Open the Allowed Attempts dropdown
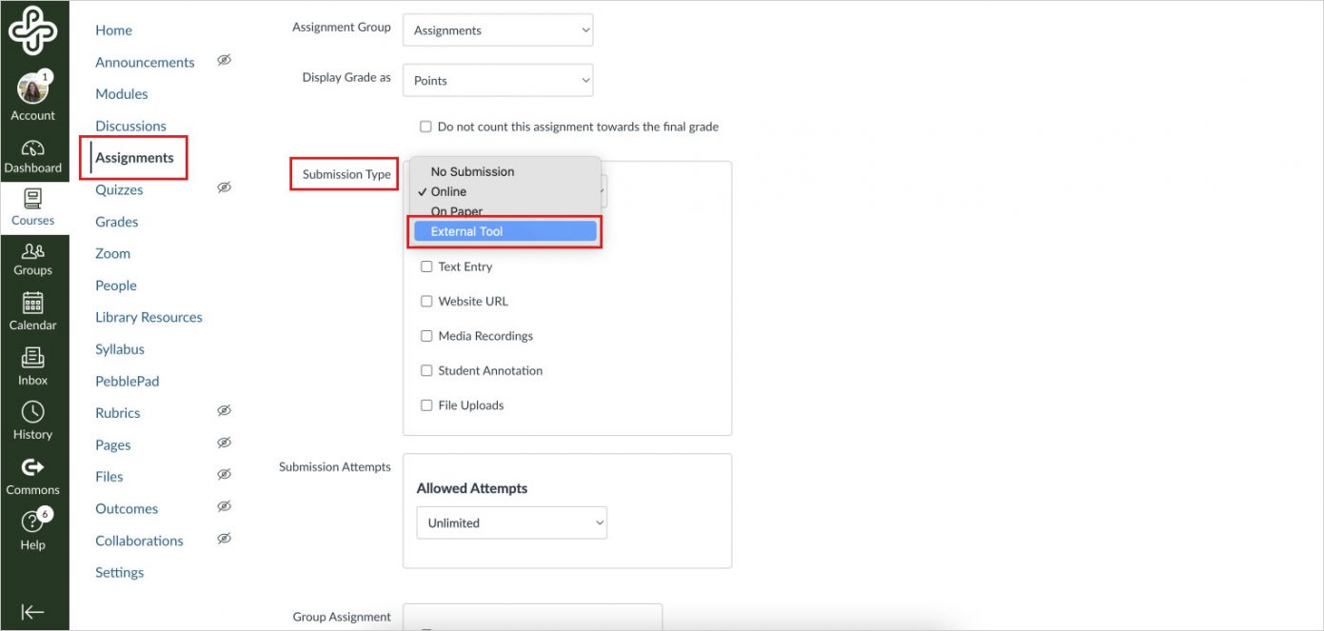 511,523
